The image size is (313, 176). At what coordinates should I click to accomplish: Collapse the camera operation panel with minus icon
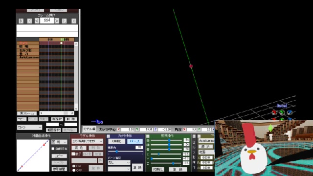(x=109, y=136)
